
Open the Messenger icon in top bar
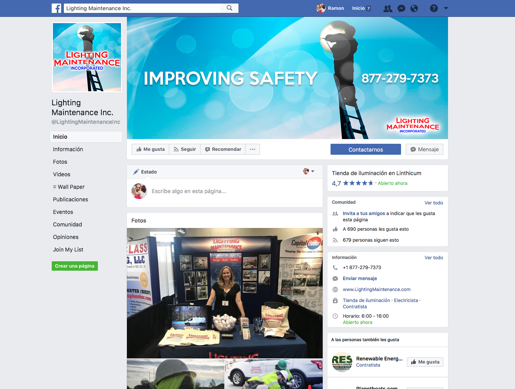pyautogui.click(x=401, y=8)
